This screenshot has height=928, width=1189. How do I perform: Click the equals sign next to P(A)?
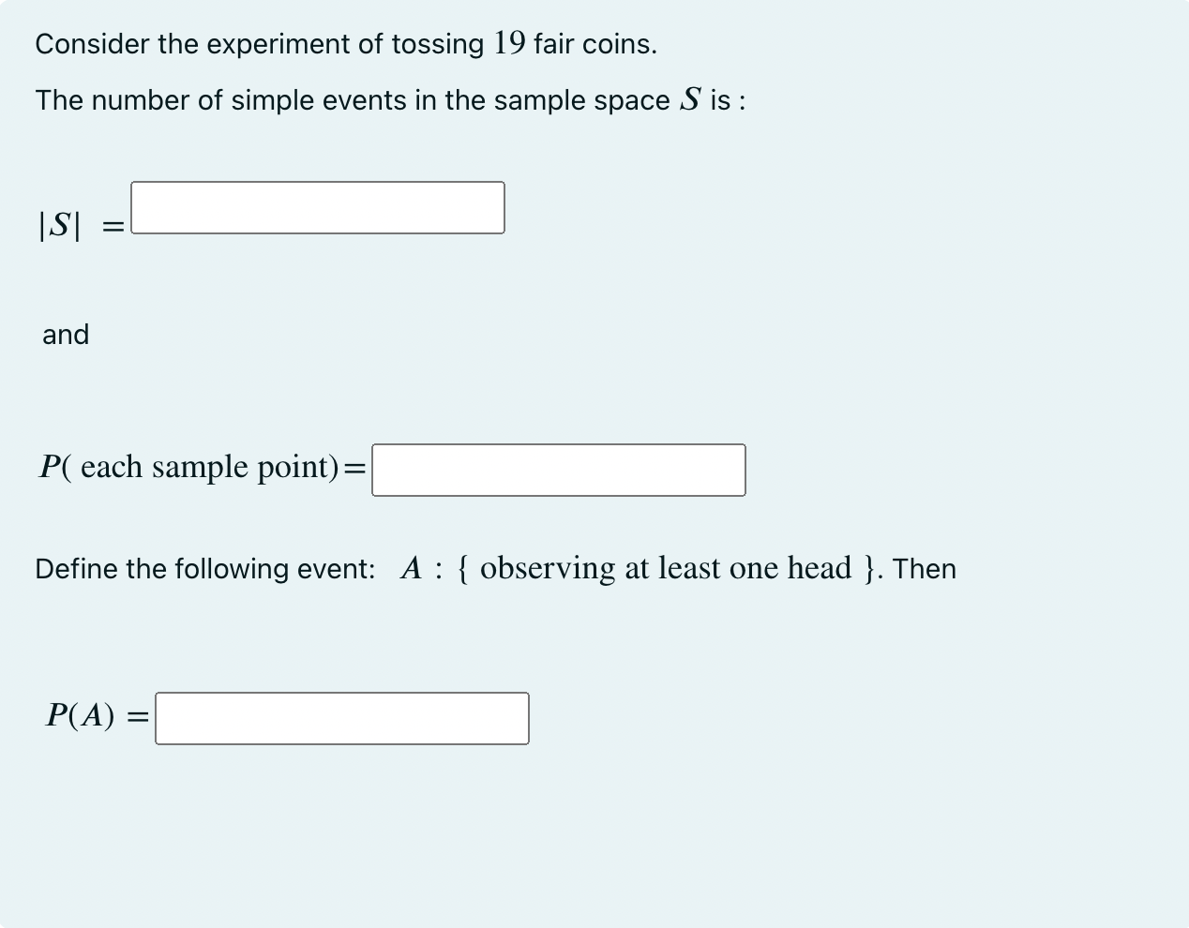coord(138,716)
